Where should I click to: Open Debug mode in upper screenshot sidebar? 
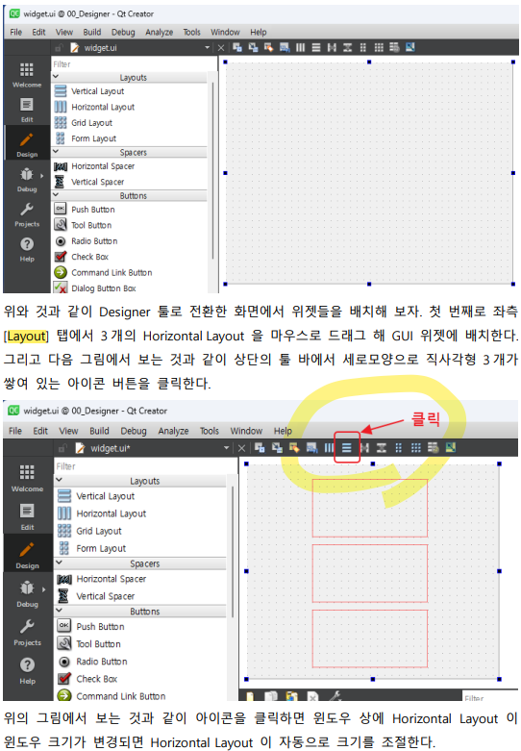click(x=27, y=179)
